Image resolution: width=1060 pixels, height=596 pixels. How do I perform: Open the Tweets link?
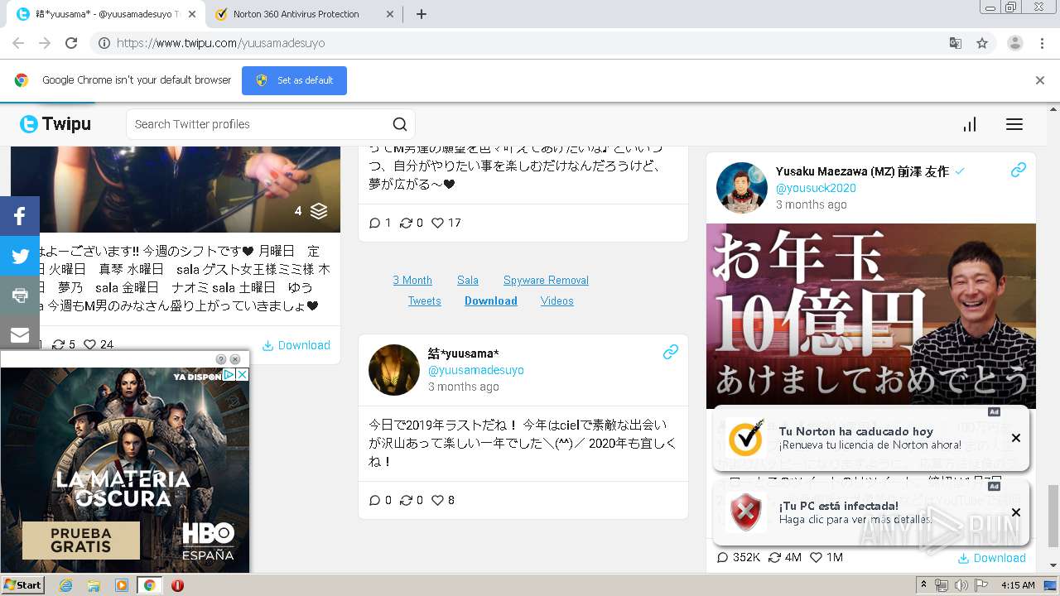click(x=424, y=300)
